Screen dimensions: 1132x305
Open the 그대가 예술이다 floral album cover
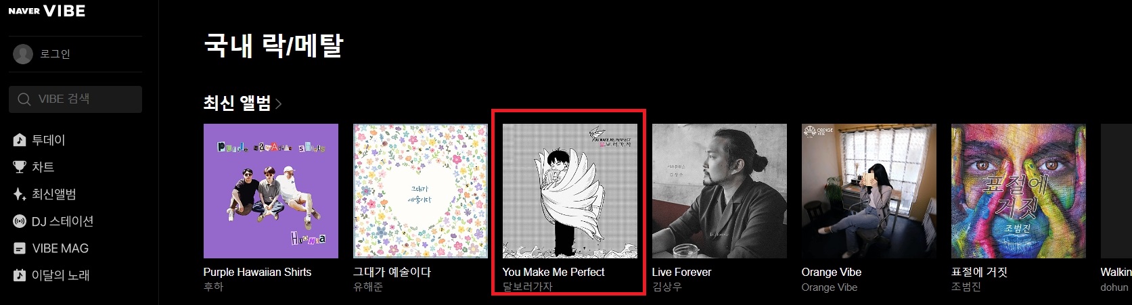tap(420, 191)
